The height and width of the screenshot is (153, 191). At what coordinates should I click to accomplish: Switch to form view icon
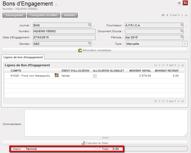185,3
